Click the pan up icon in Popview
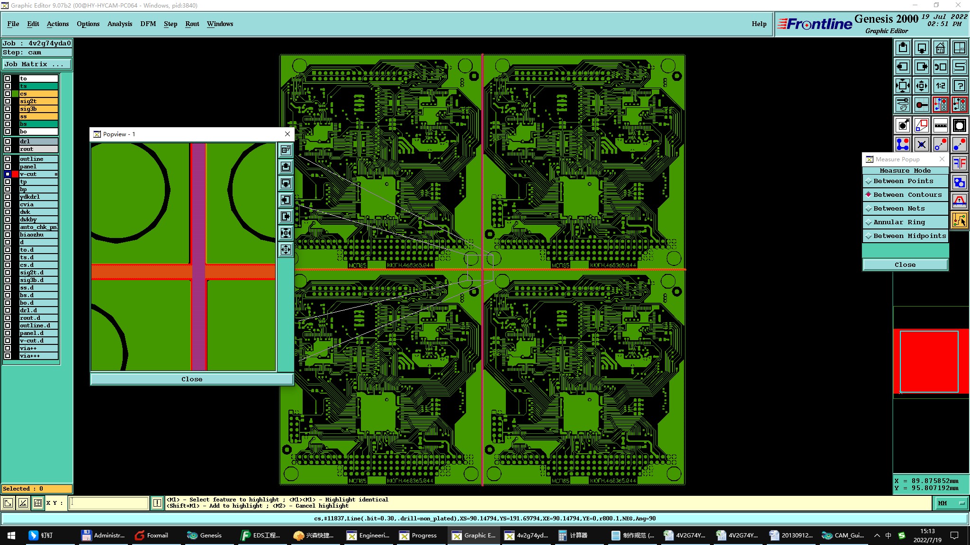 click(x=286, y=167)
